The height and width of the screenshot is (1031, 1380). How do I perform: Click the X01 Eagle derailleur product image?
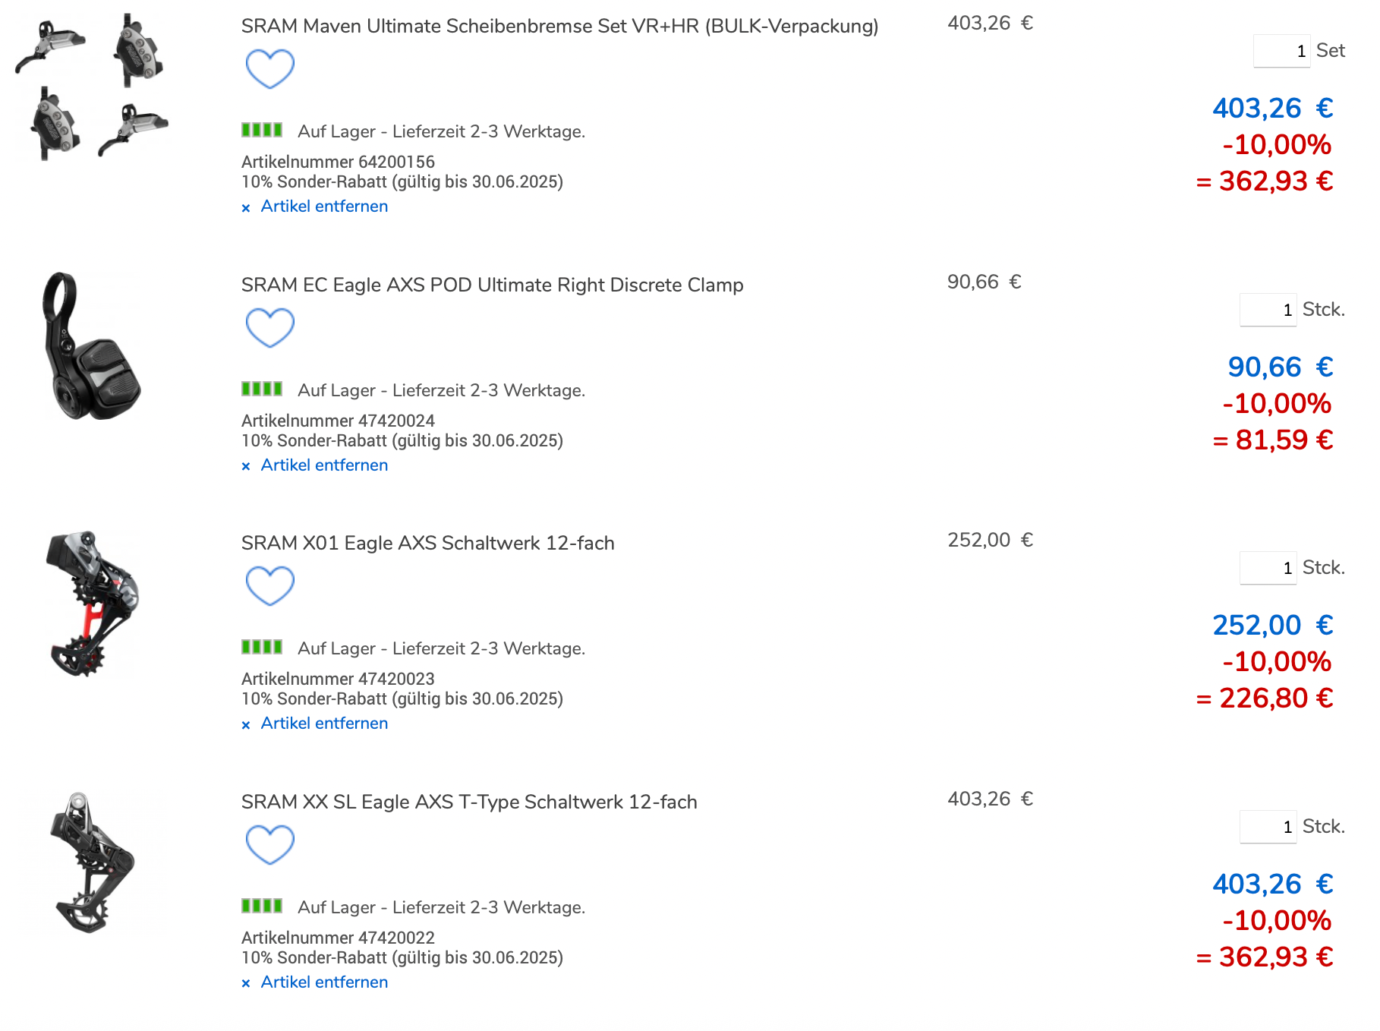coord(92,604)
